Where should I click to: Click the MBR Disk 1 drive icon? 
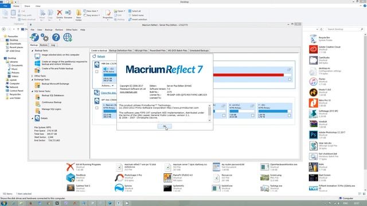[x=97, y=65]
